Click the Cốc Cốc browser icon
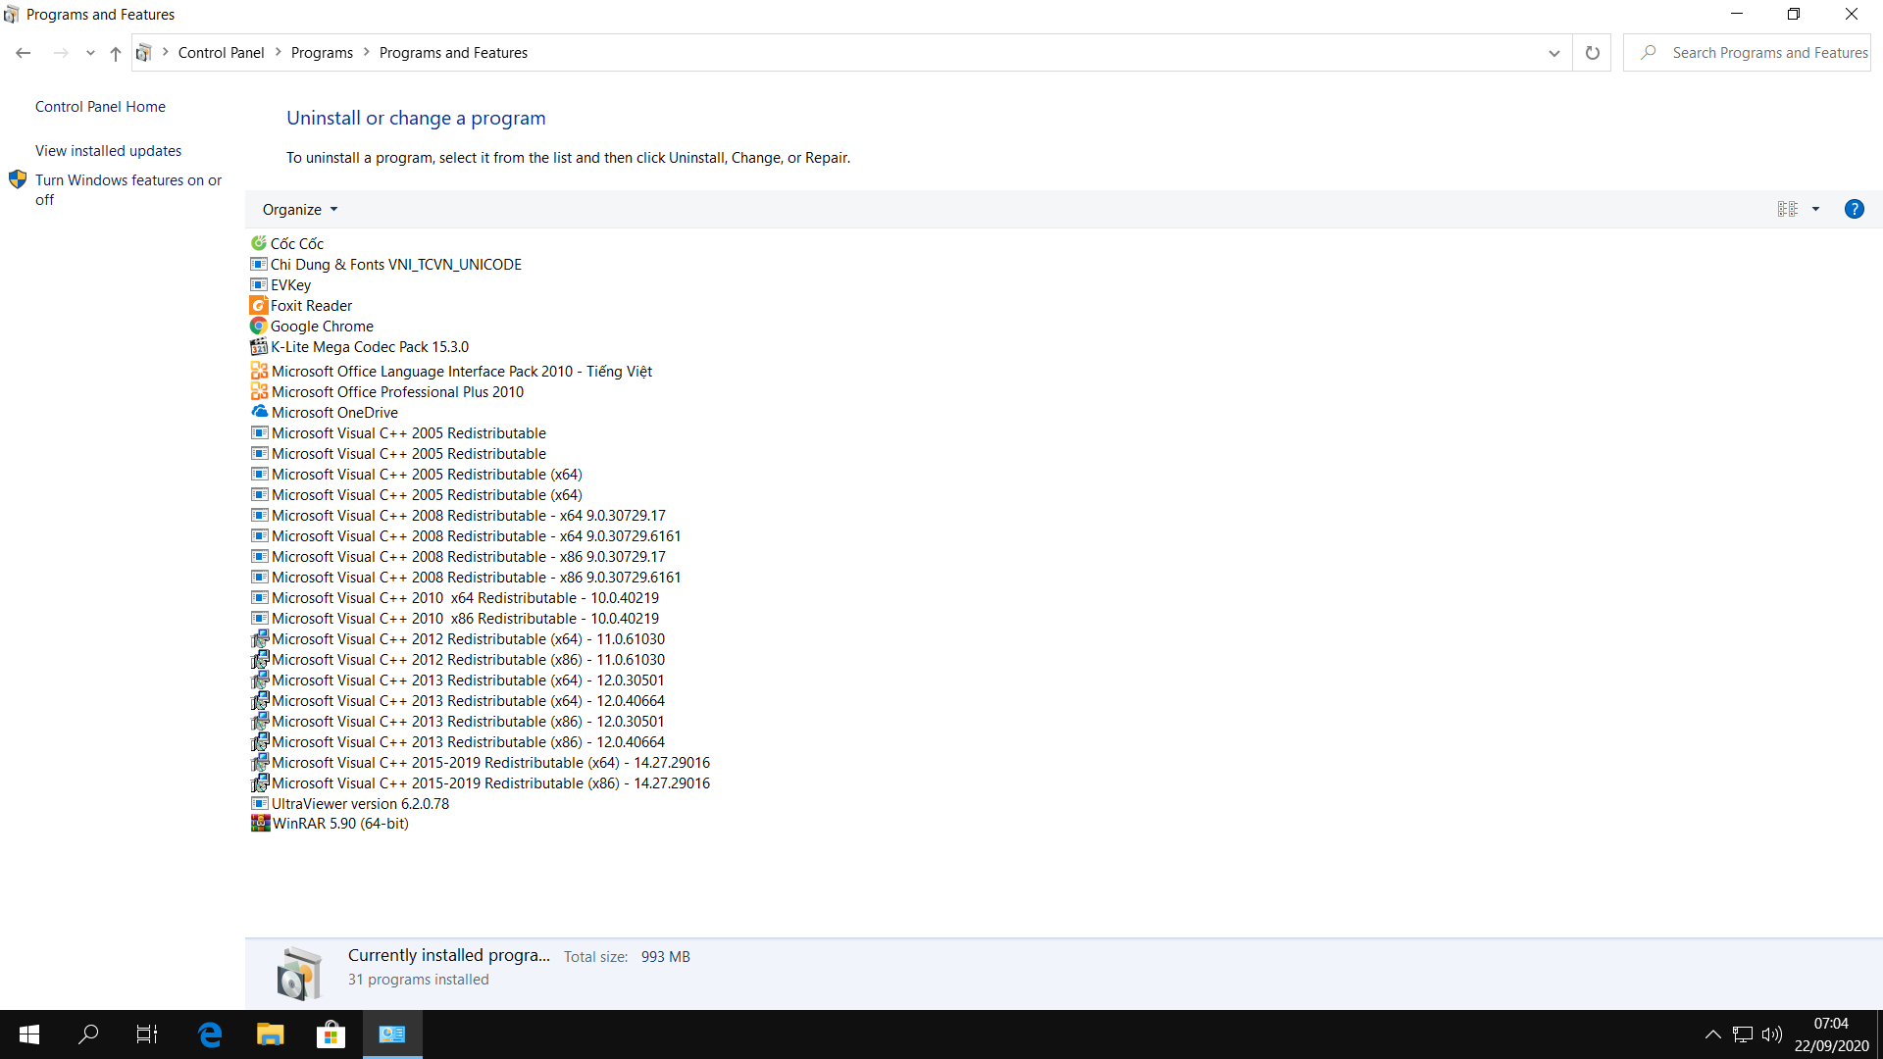 tap(259, 243)
